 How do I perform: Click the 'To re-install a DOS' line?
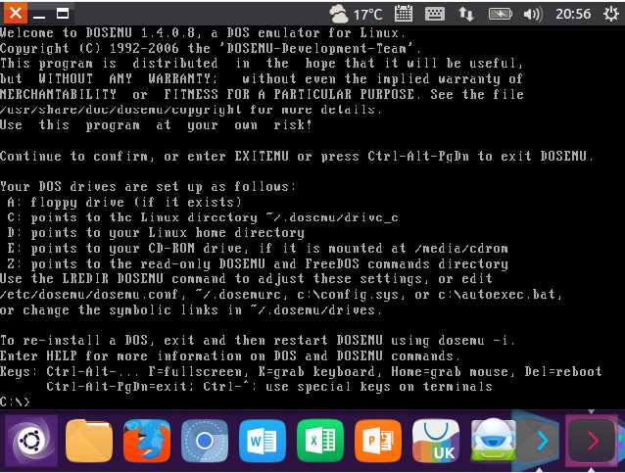(x=258, y=340)
